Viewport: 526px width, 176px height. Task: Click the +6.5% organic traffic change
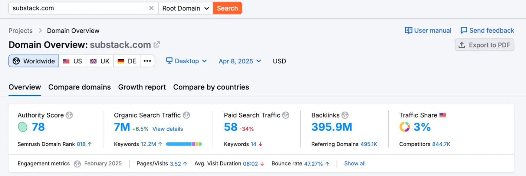pyautogui.click(x=140, y=129)
